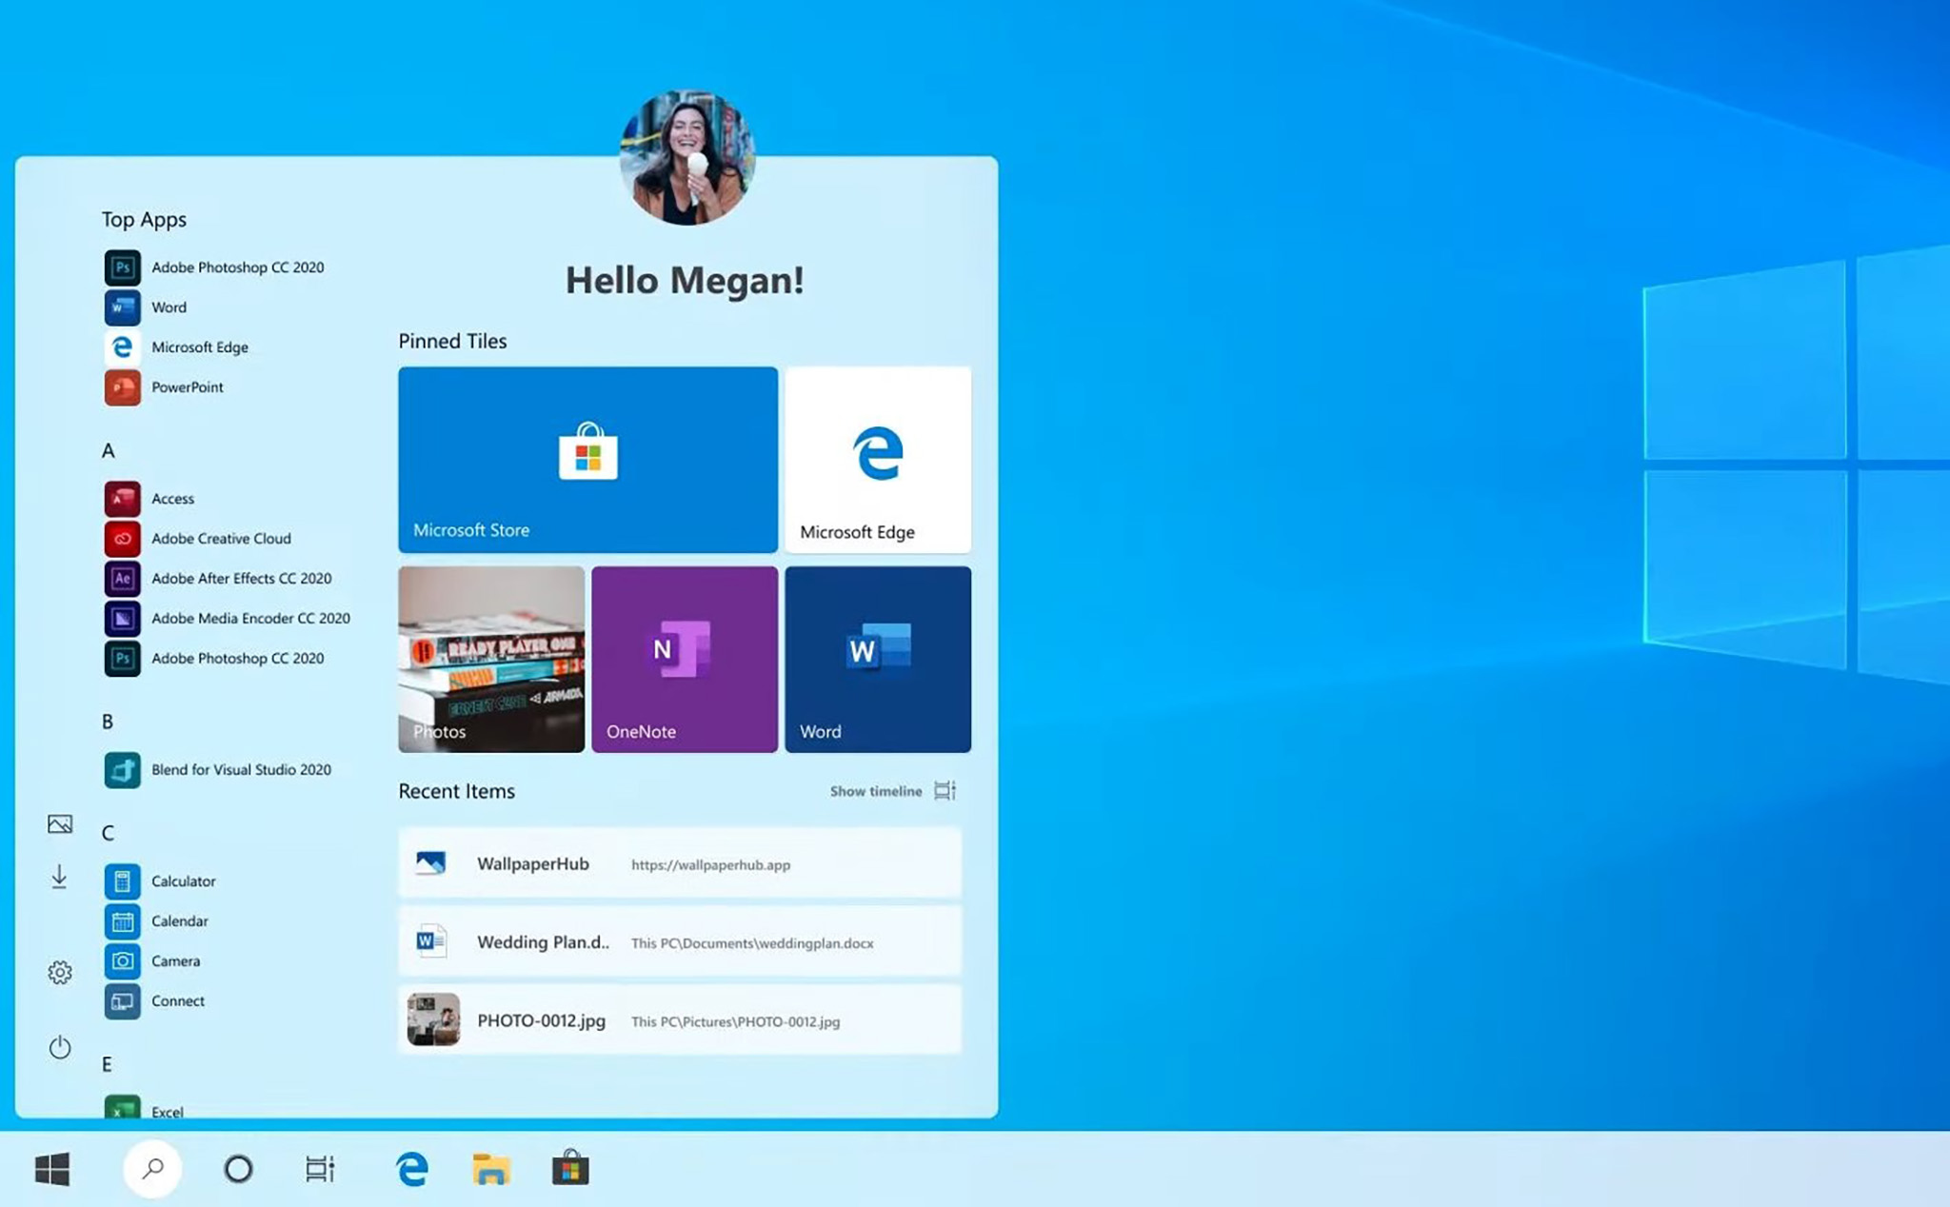Open Blend for Visual Studio 2020

(218, 769)
